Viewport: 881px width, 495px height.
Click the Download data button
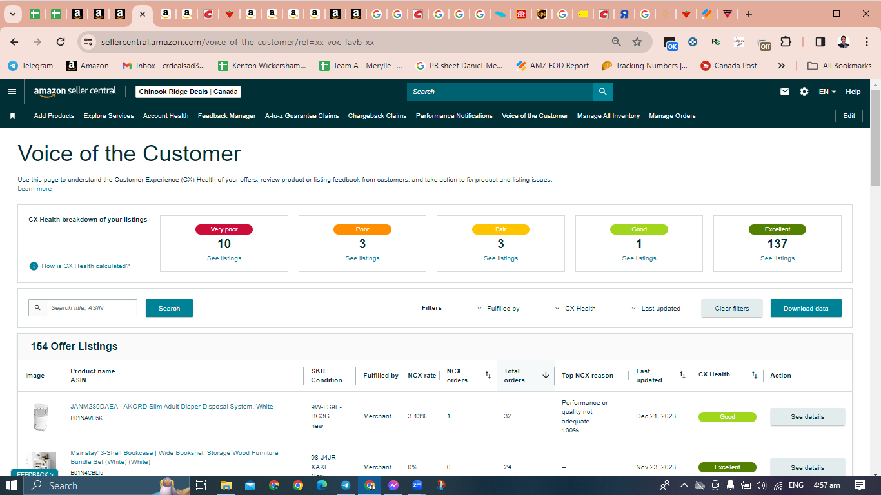(x=806, y=308)
